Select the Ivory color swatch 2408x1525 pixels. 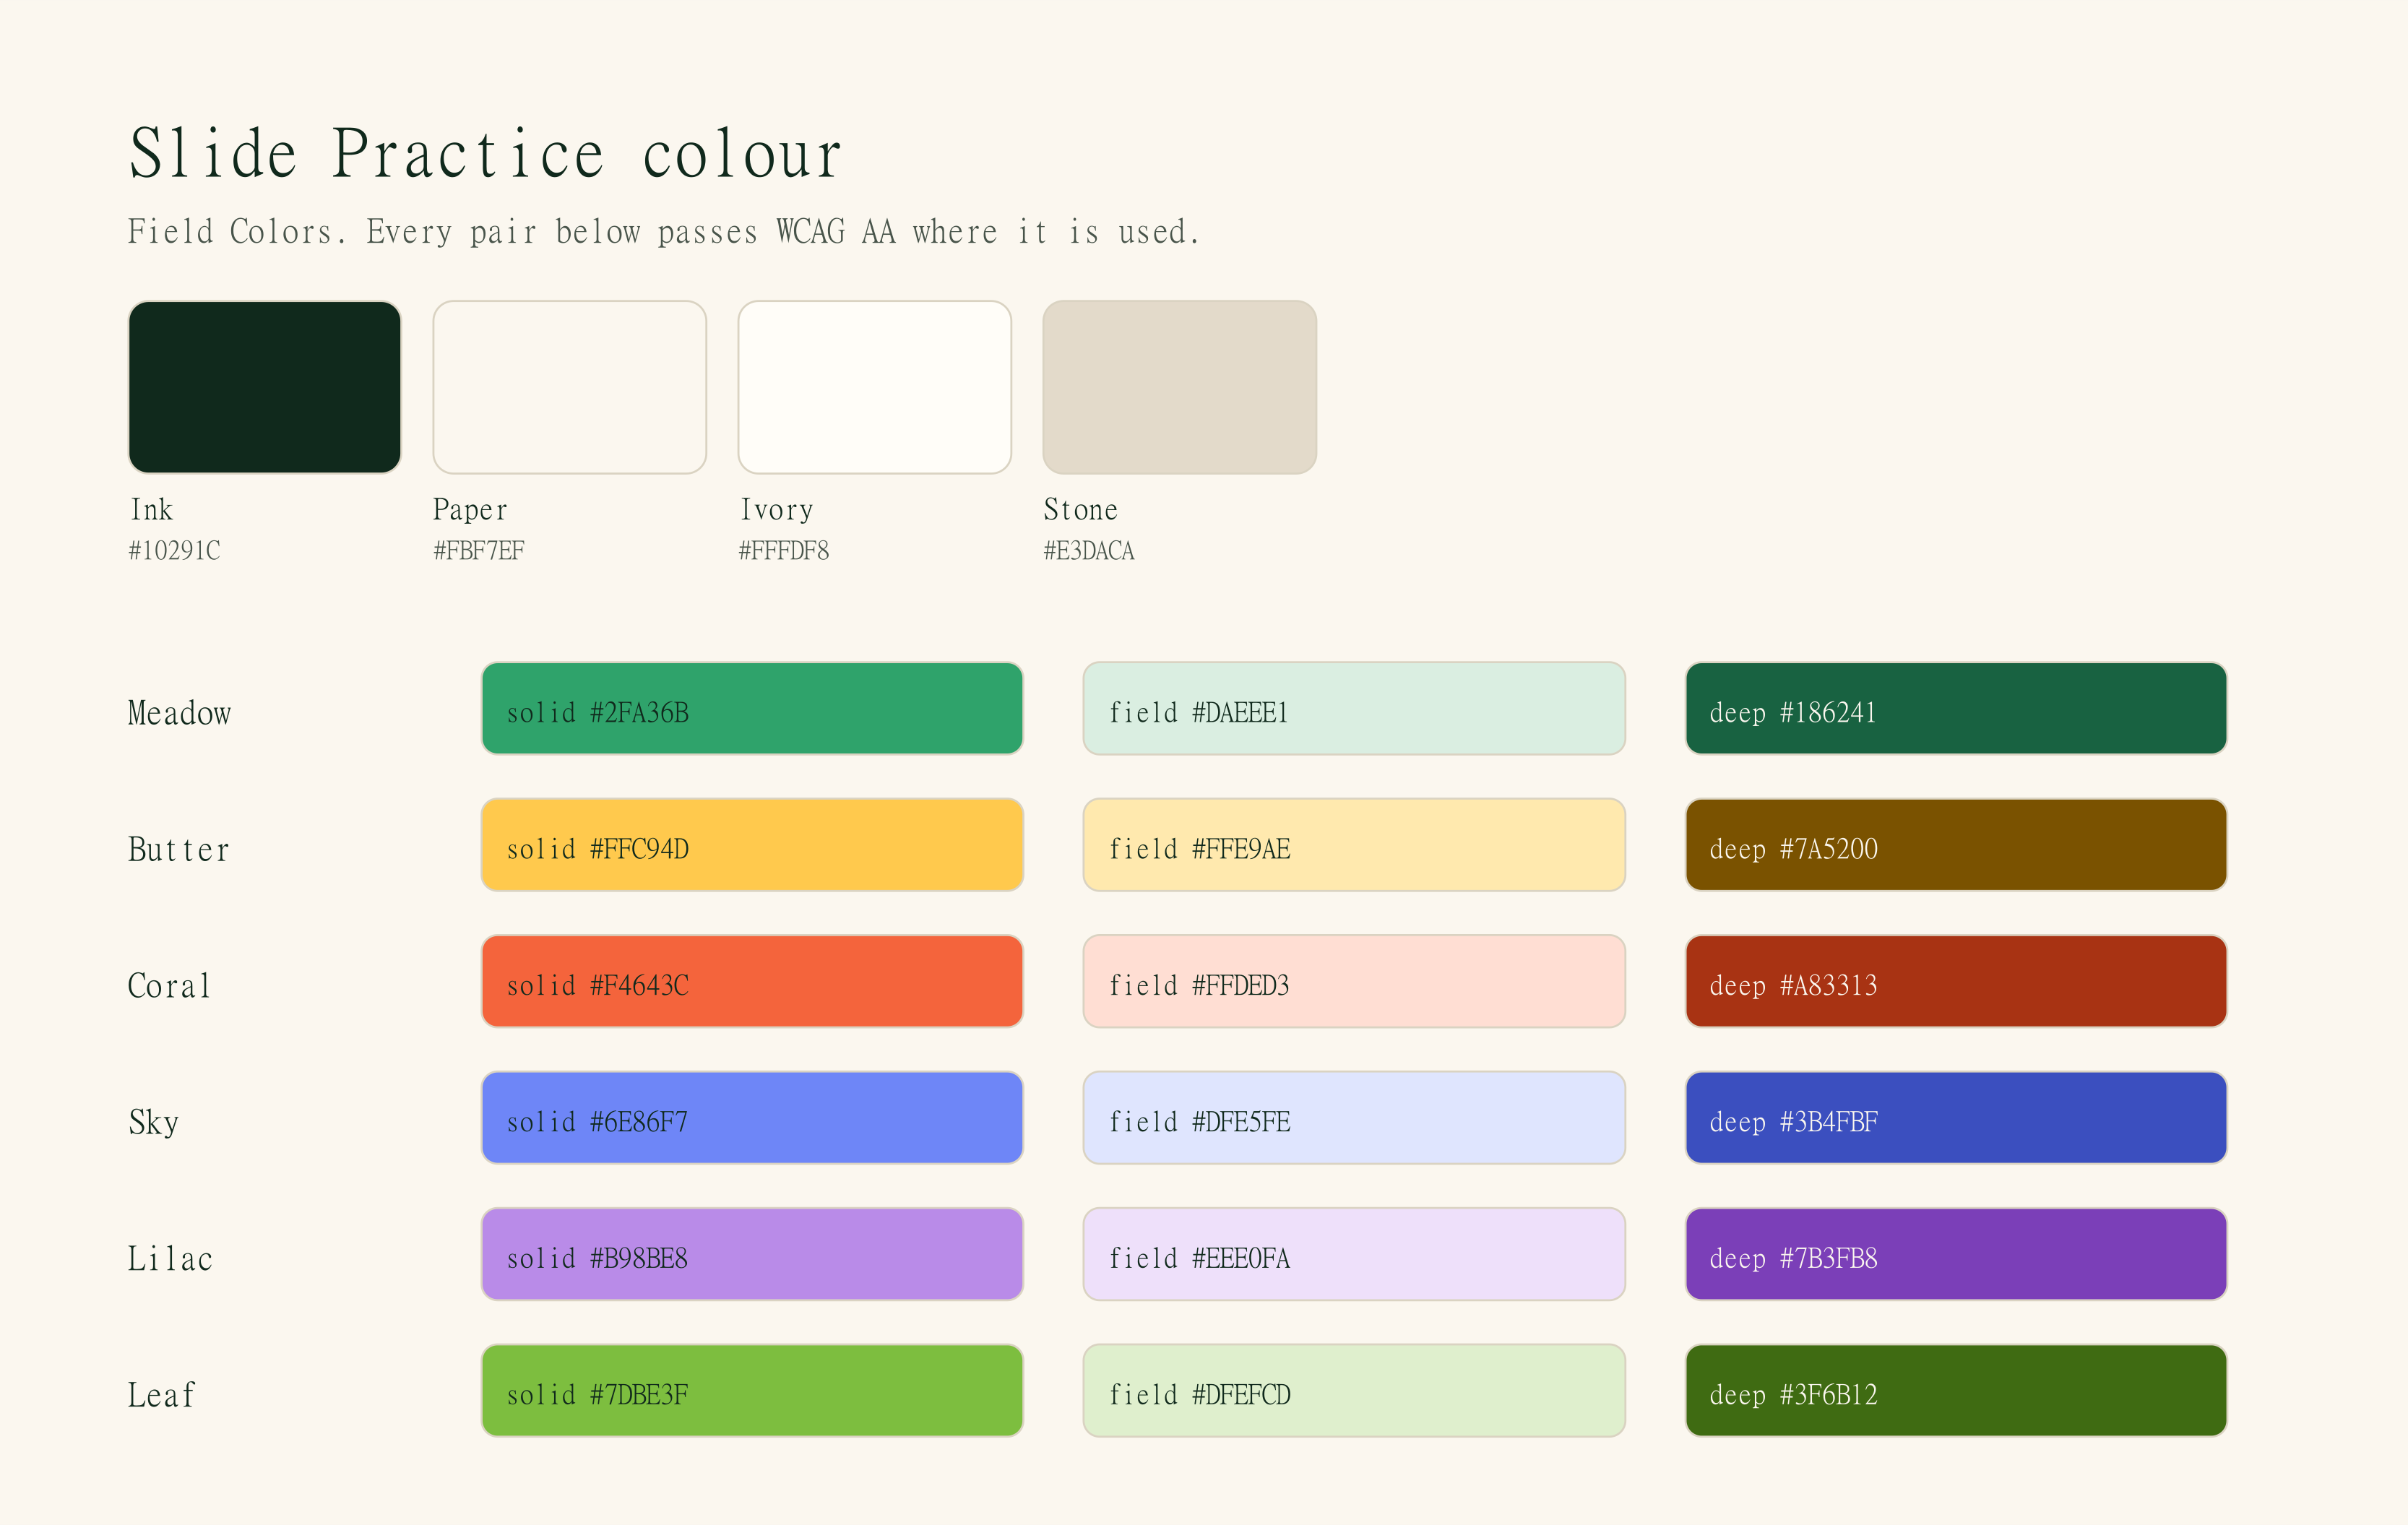[x=875, y=387]
